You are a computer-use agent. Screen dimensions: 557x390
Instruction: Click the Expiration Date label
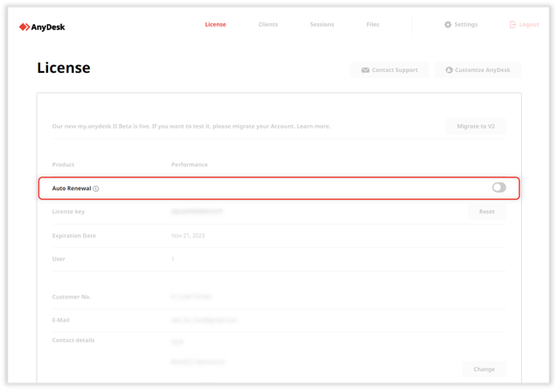tap(74, 236)
